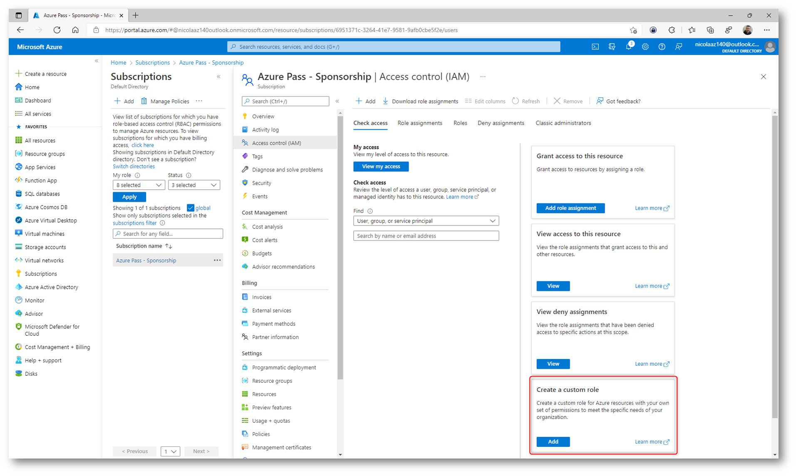Switch to the Deny assignments tab
This screenshot has width=796, height=476.
501,123
